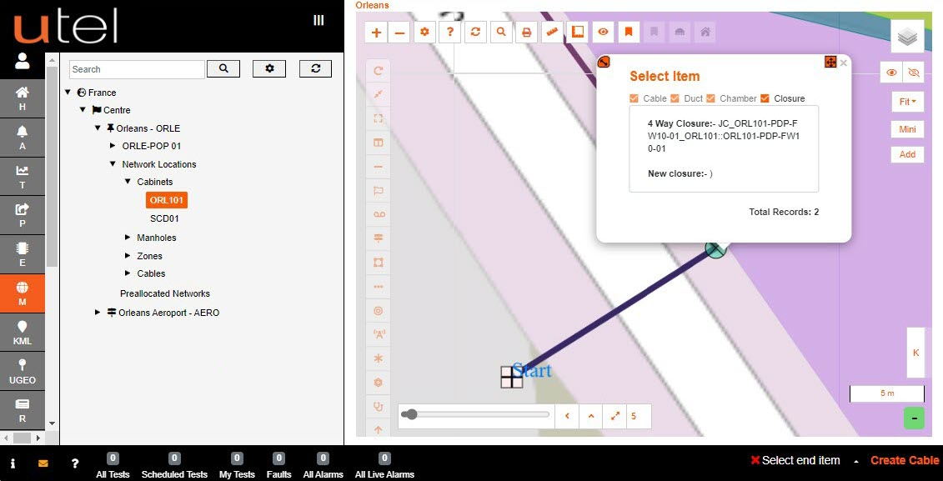Image resolution: width=943 pixels, height=481 pixels.
Task: Expand the Orleans Aeroport - AERO node
Action: pyautogui.click(x=98, y=312)
